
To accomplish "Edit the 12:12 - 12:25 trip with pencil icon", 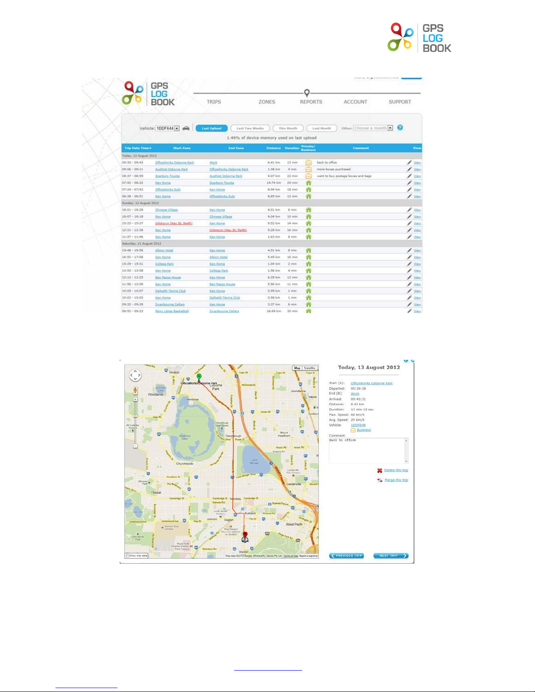I will [x=409, y=278].
